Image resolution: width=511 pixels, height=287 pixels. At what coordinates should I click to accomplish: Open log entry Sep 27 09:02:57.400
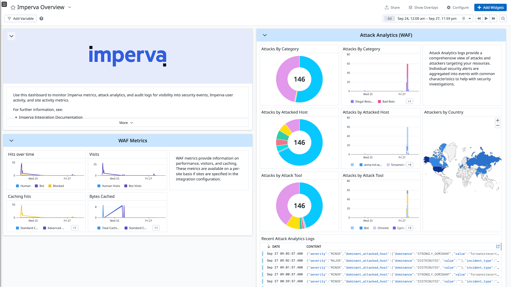pos(381,261)
